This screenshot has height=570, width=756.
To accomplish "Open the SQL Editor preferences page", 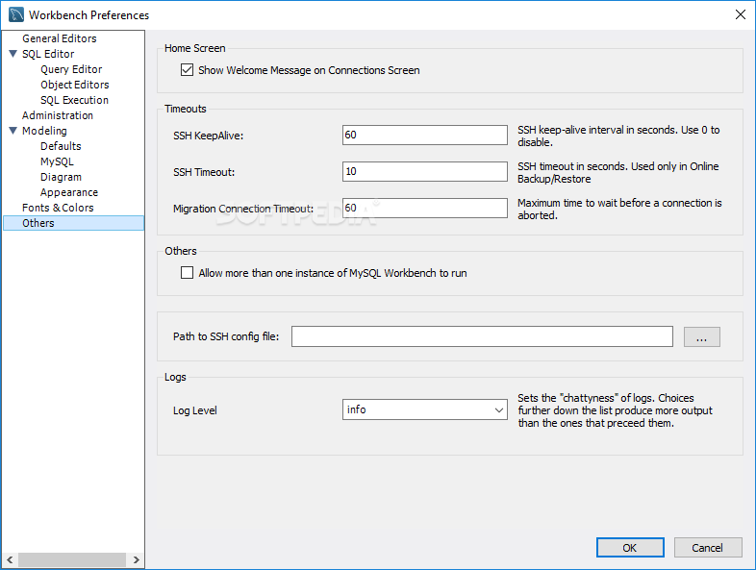I will pyautogui.click(x=48, y=54).
